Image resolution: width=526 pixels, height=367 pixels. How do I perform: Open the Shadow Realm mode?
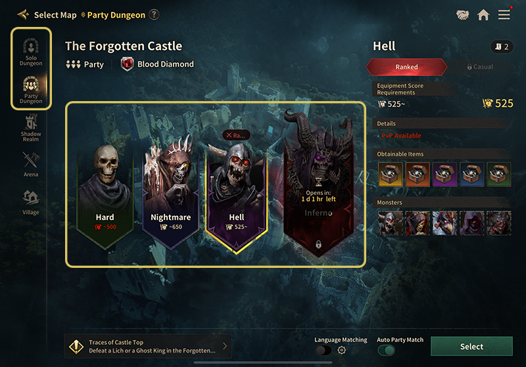pos(31,128)
